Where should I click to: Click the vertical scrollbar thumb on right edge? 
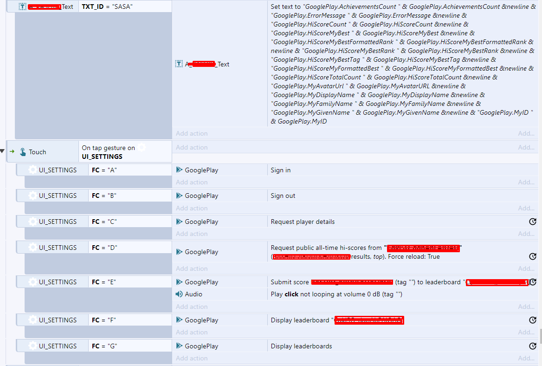[x=540, y=336]
